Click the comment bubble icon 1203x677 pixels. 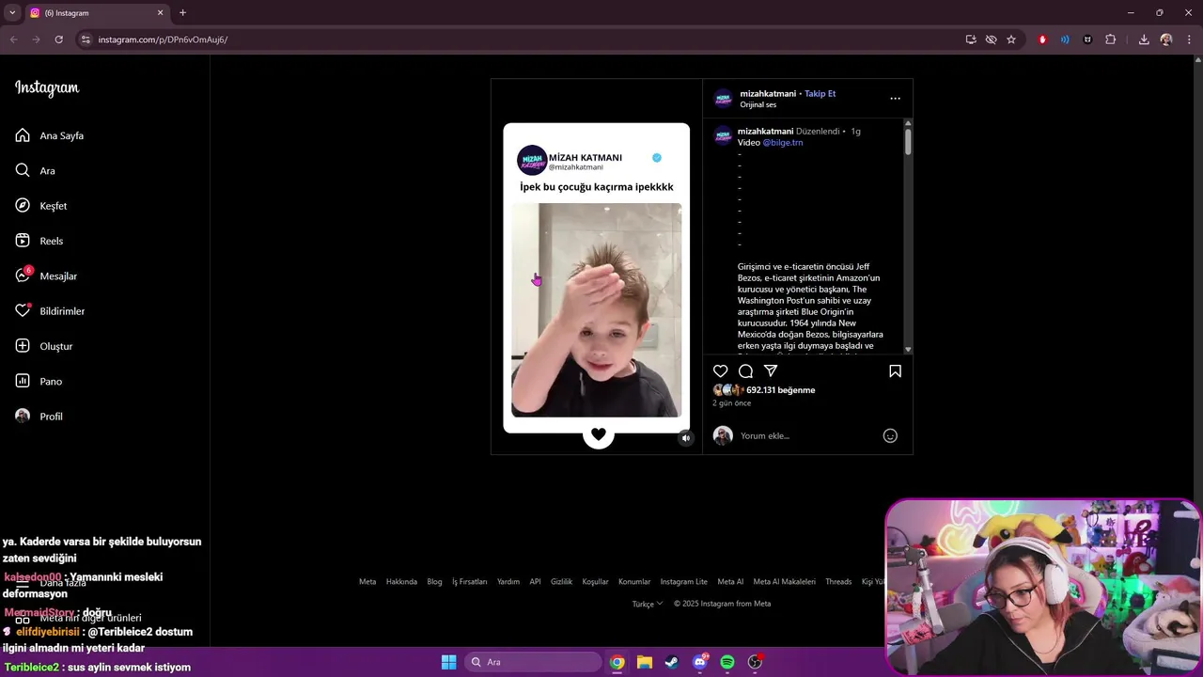(745, 371)
